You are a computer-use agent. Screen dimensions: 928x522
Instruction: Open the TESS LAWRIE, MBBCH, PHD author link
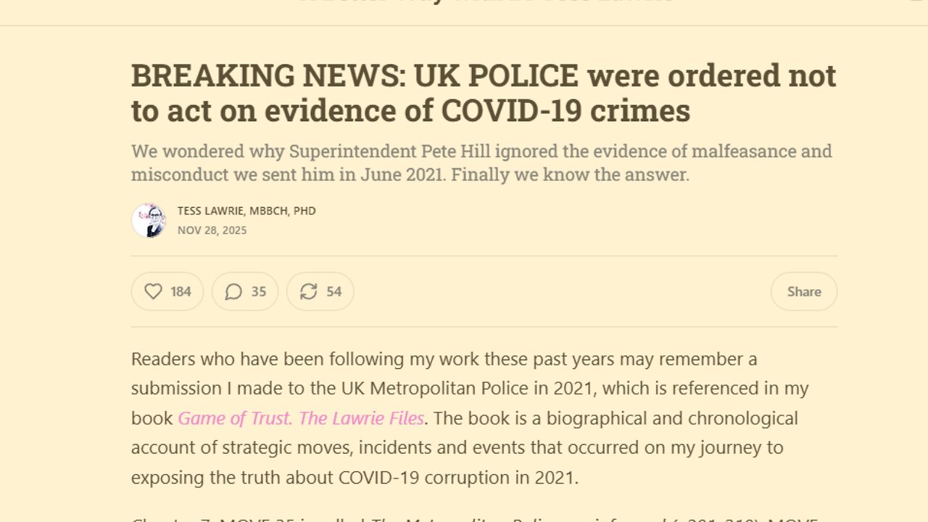pos(246,211)
